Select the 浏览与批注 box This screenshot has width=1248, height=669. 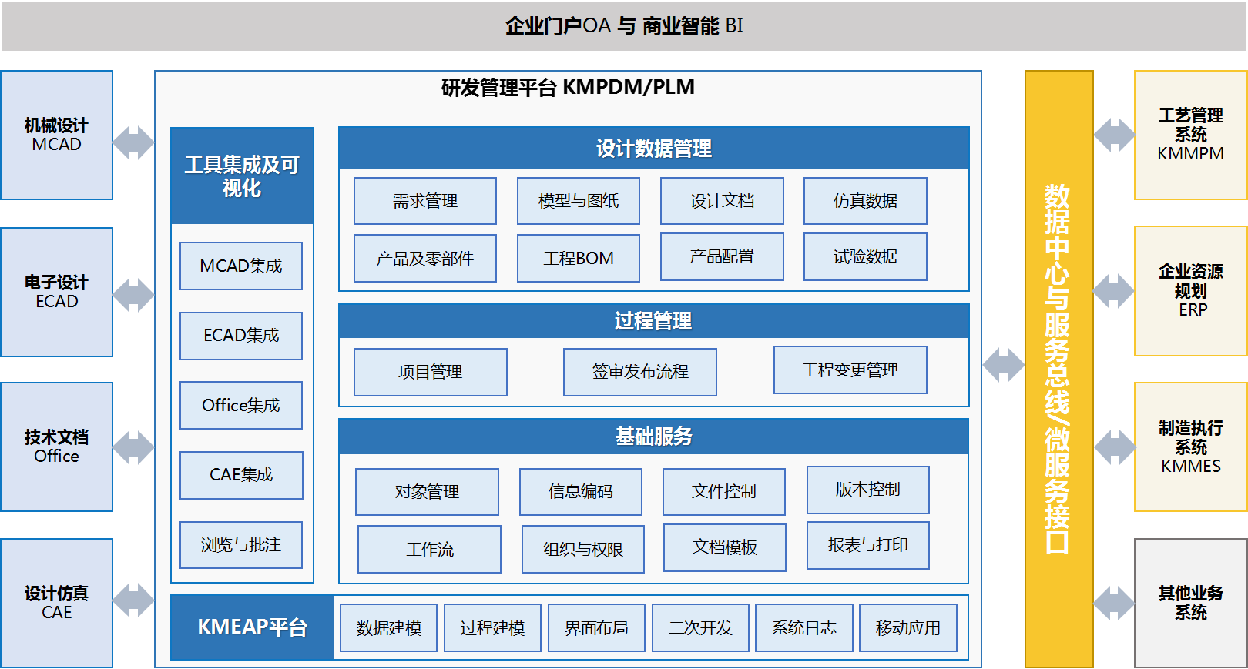click(x=241, y=545)
